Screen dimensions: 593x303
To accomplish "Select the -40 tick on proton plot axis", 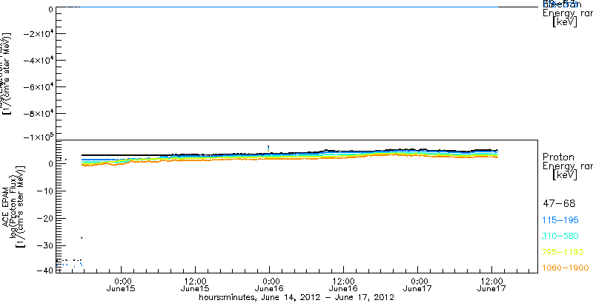I will 44,270.
